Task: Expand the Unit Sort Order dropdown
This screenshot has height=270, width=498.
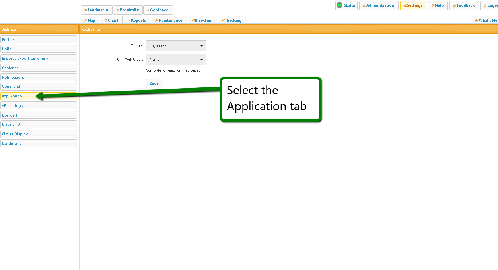Action: click(x=176, y=60)
